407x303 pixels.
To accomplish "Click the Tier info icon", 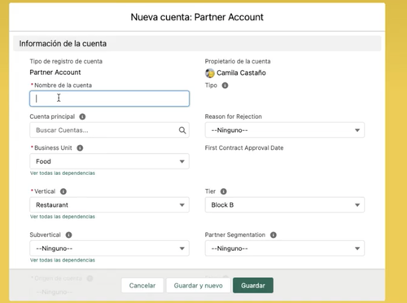I will tap(223, 191).
